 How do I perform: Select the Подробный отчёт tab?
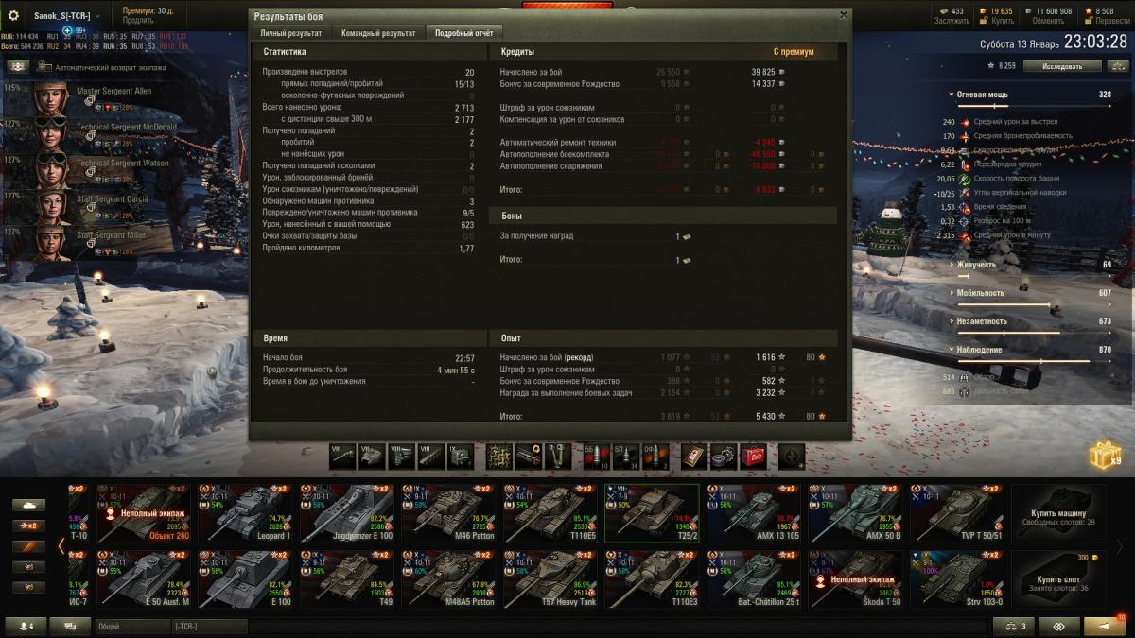pyautogui.click(x=464, y=32)
